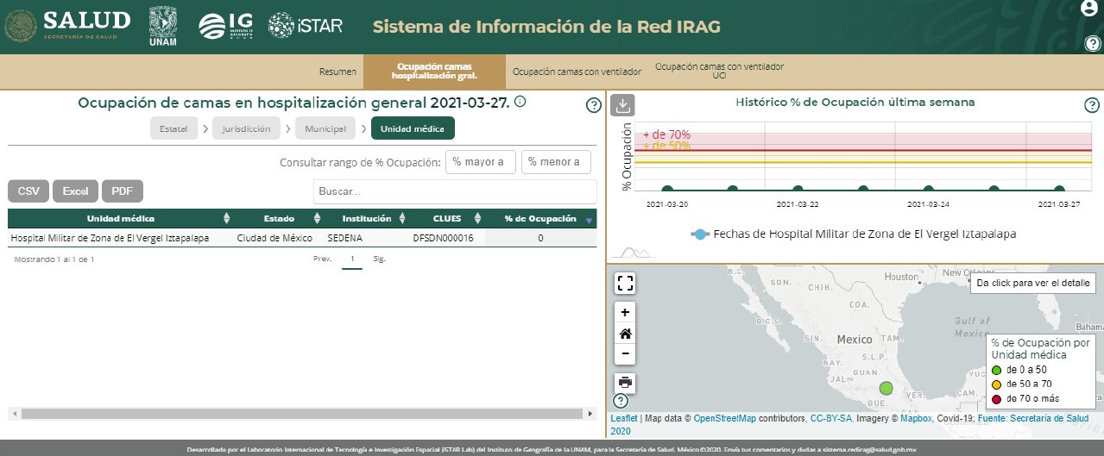This screenshot has width=1104, height=456.
Task: Export table as CSV
Action: point(28,191)
